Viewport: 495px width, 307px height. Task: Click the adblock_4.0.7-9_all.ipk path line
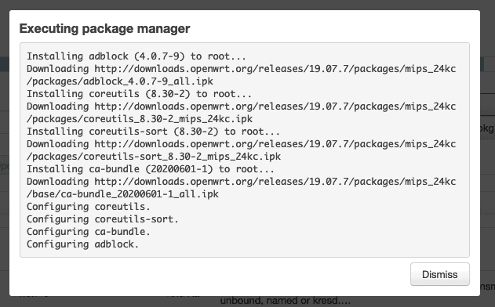tap(120, 81)
